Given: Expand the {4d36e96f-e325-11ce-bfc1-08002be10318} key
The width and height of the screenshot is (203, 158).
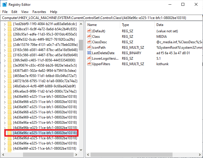Looking at the screenshot, I should coord(5,149).
